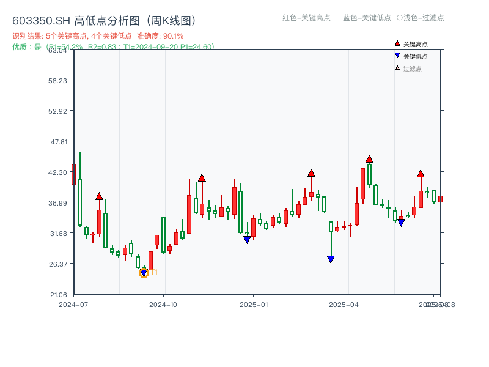
Task: Click the red key-high triangle above the April 2025 top
Action: 370,158
